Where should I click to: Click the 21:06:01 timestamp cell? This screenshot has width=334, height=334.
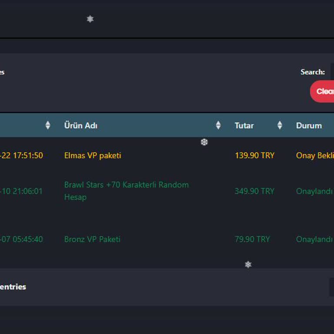[x=21, y=191]
